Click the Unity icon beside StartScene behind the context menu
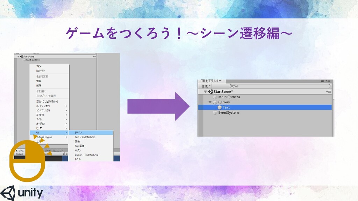Image resolution: width=358 pixels, height=201 pixels. tap(21, 57)
